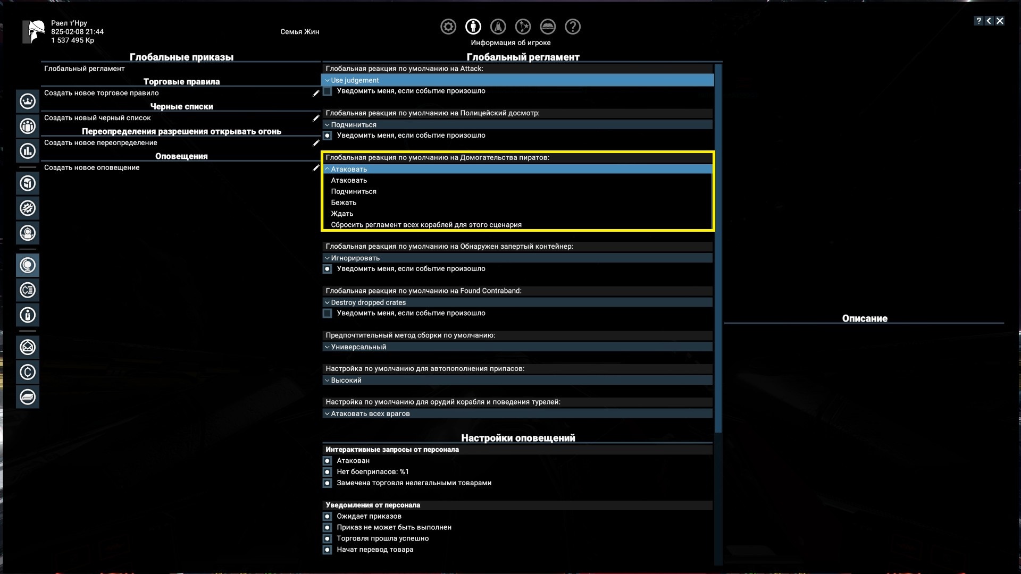This screenshot has height=574, width=1021.
Task: Open the ship rocket icon menu
Action: tap(498, 27)
